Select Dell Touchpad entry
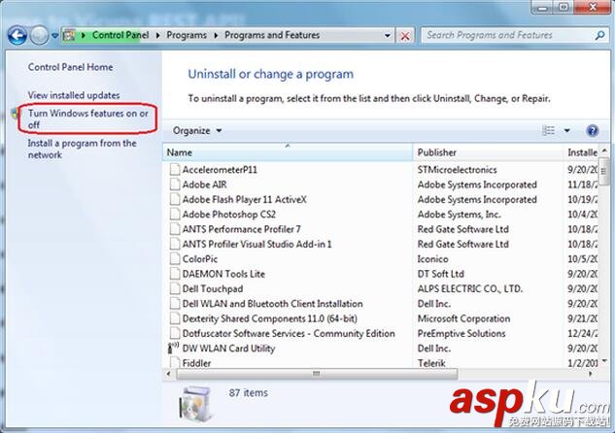The width and height of the screenshot is (615, 433). [x=213, y=288]
